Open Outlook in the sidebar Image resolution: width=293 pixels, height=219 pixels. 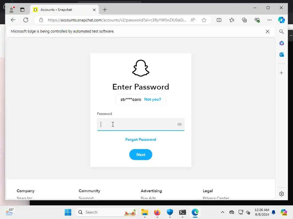pos(282,54)
